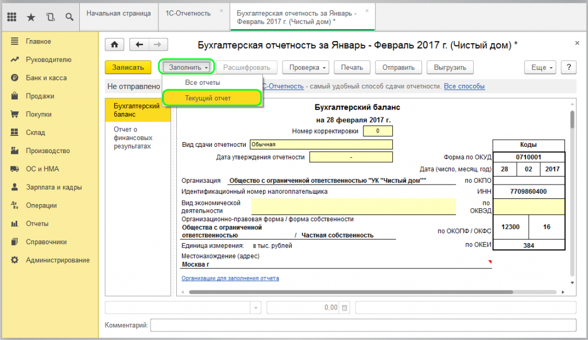Image resolution: width=588 pixels, height=340 pixels.
Task: Open dropdown arrow of bottom-left combo box
Action: coord(256,308)
